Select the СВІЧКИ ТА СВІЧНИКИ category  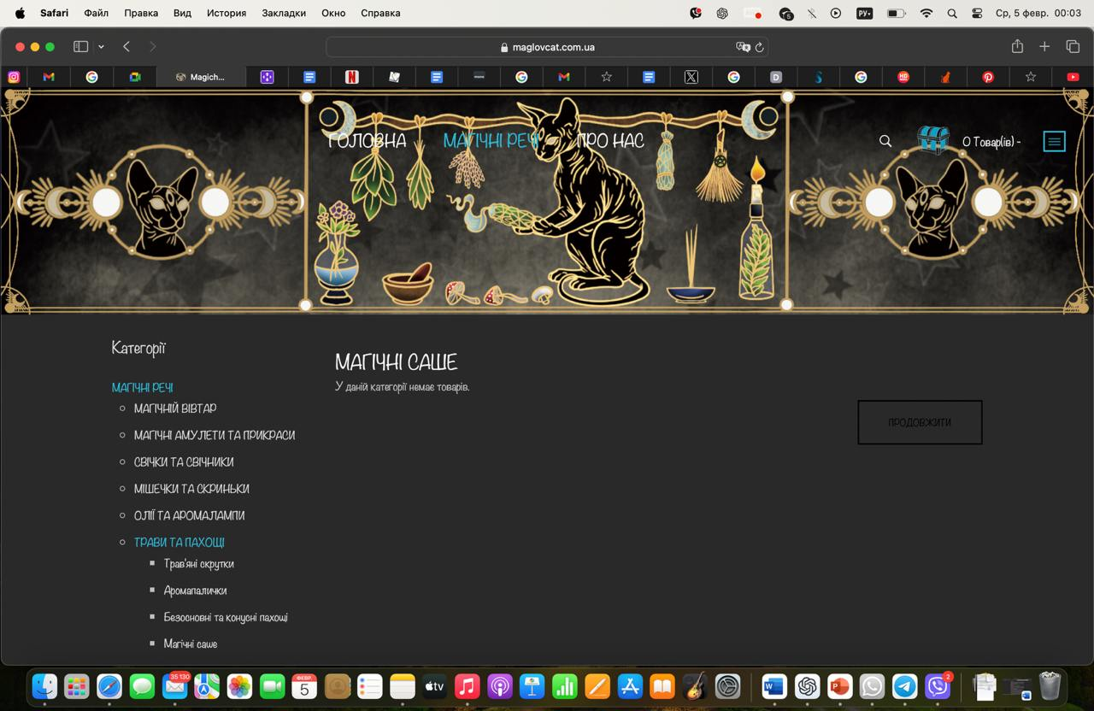[x=184, y=462]
